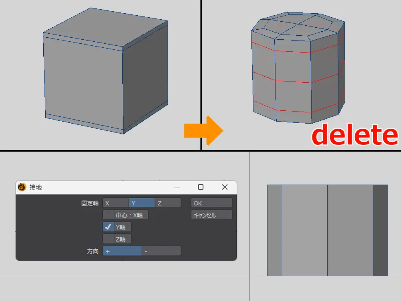Viewport: 401px width, 301px height.
Task: Confirm with the OK button
Action: click(211, 203)
